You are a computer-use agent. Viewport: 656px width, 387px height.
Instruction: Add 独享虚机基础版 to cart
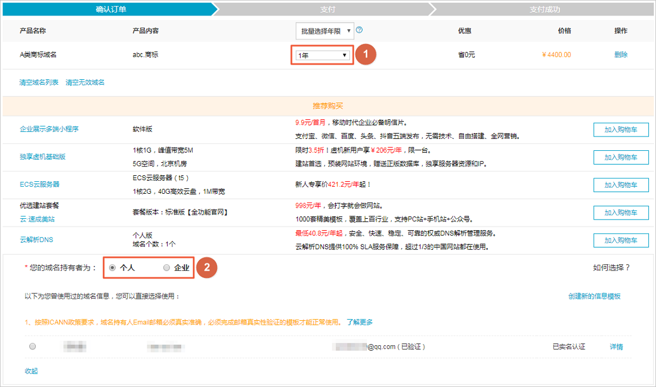[620, 157]
